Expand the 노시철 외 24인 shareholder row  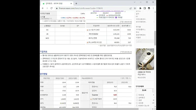[87, 30]
